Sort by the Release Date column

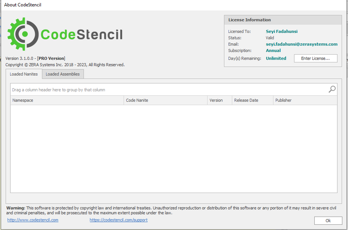point(252,100)
